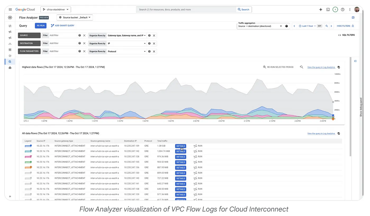Open the Last 1 hour time range dropdown
The image size is (370, 216).
[307, 26]
